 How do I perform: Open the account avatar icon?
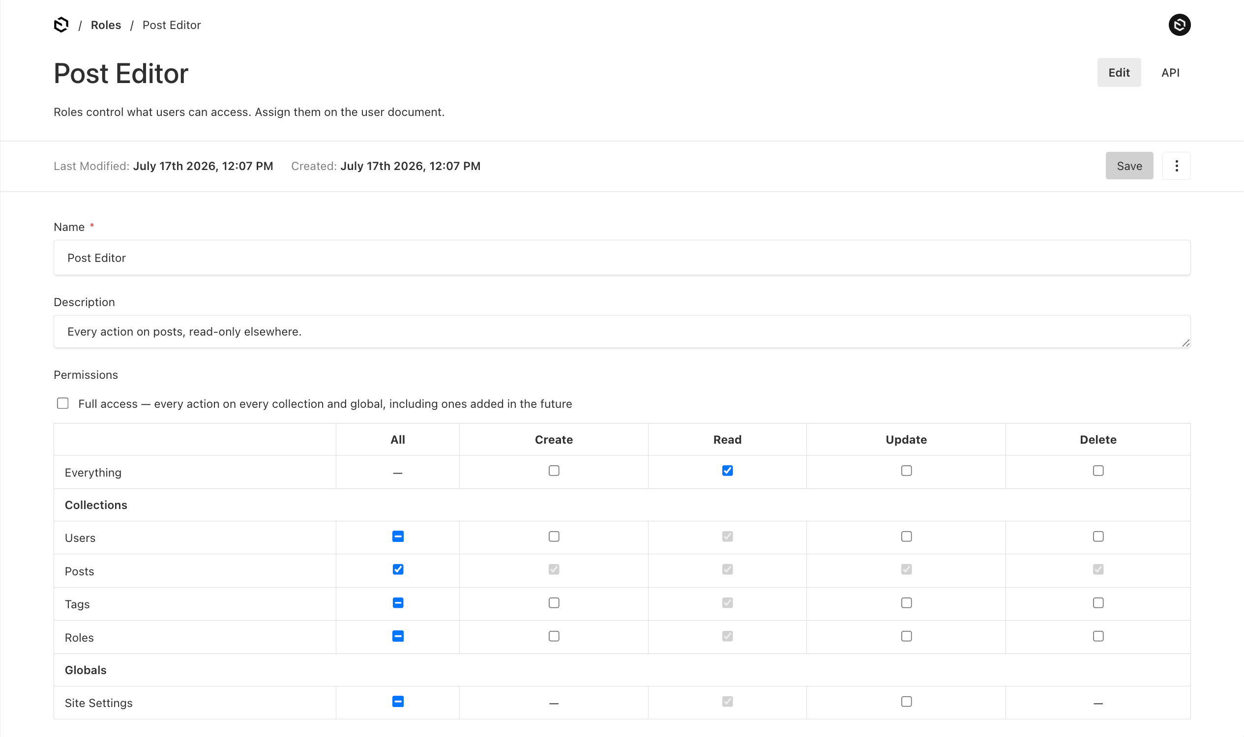pos(1179,25)
